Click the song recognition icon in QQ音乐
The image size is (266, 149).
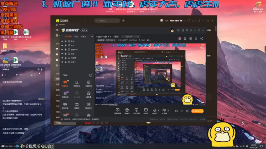pyautogui.click(x=123, y=21)
